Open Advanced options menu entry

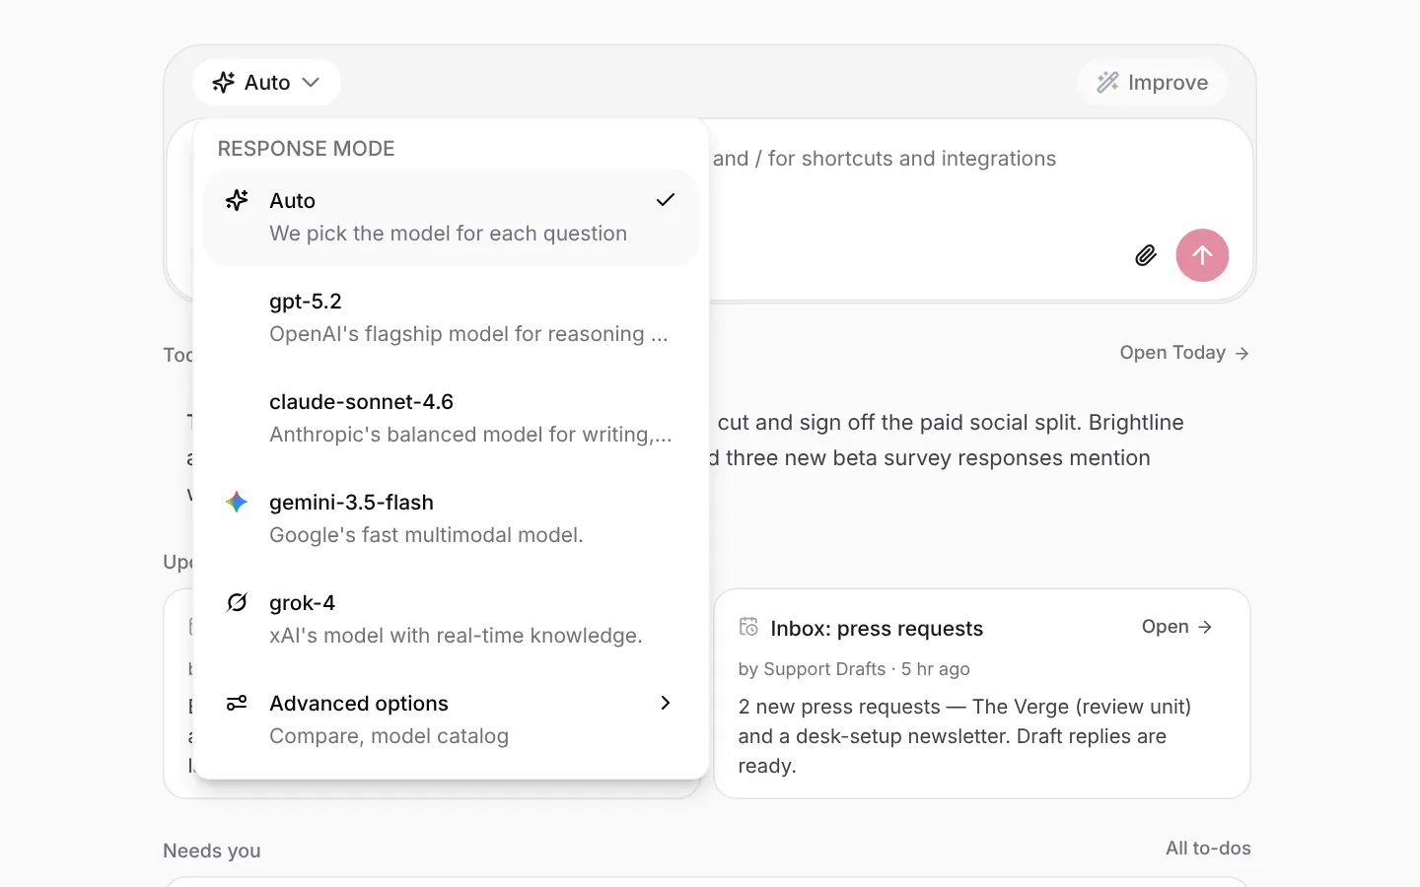click(x=451, y=719)
